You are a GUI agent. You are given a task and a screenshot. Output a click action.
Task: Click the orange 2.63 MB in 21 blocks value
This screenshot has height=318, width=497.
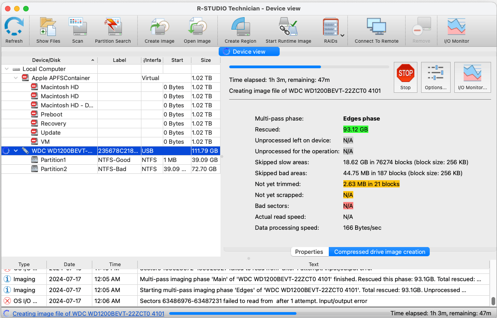pyautogui.click(x=371, y=184)
